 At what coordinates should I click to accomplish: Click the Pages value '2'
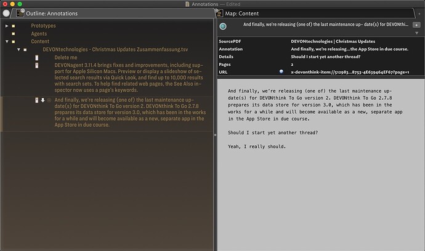coord(292,65)
